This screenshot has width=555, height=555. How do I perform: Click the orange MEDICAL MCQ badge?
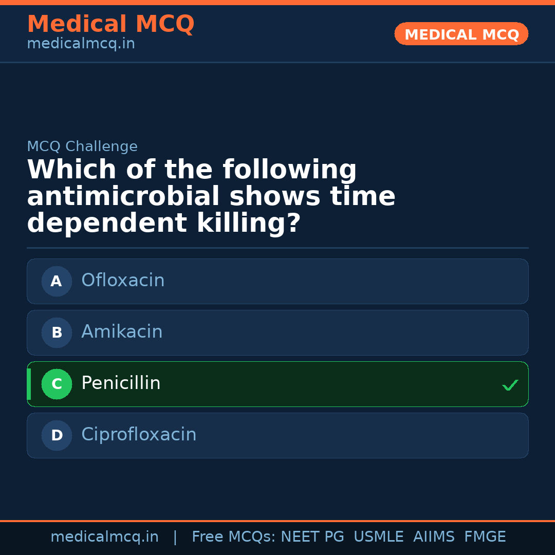[461, 34]
